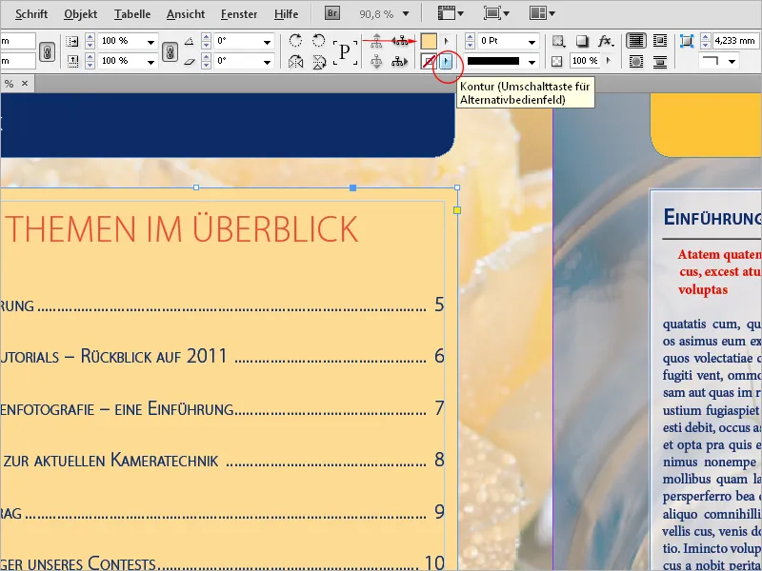762x571 pixels.
Task: Click the dark blue header frame
Action: click(x=227, y=126)
